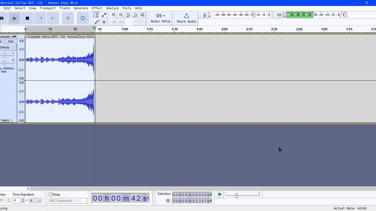Open the Select menu
The image size is (376, 211).
click(x=19, y=8)
